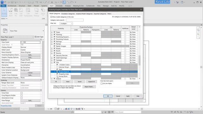Uncheck the Project Base Point checkbox
Viewport: 203px width, 114px height.
[57, 72]
